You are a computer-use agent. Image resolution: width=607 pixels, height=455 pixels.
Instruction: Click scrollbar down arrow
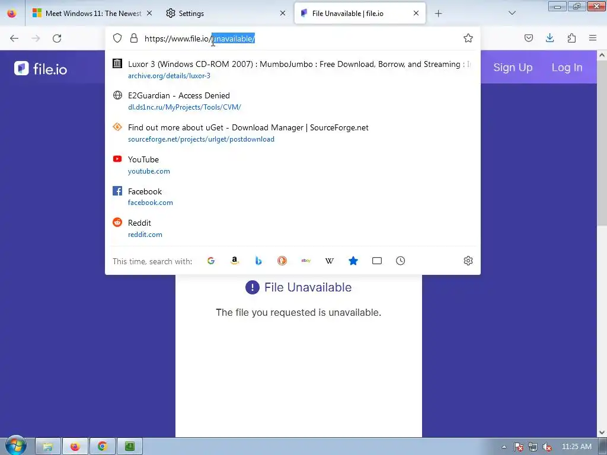point(602,432)
